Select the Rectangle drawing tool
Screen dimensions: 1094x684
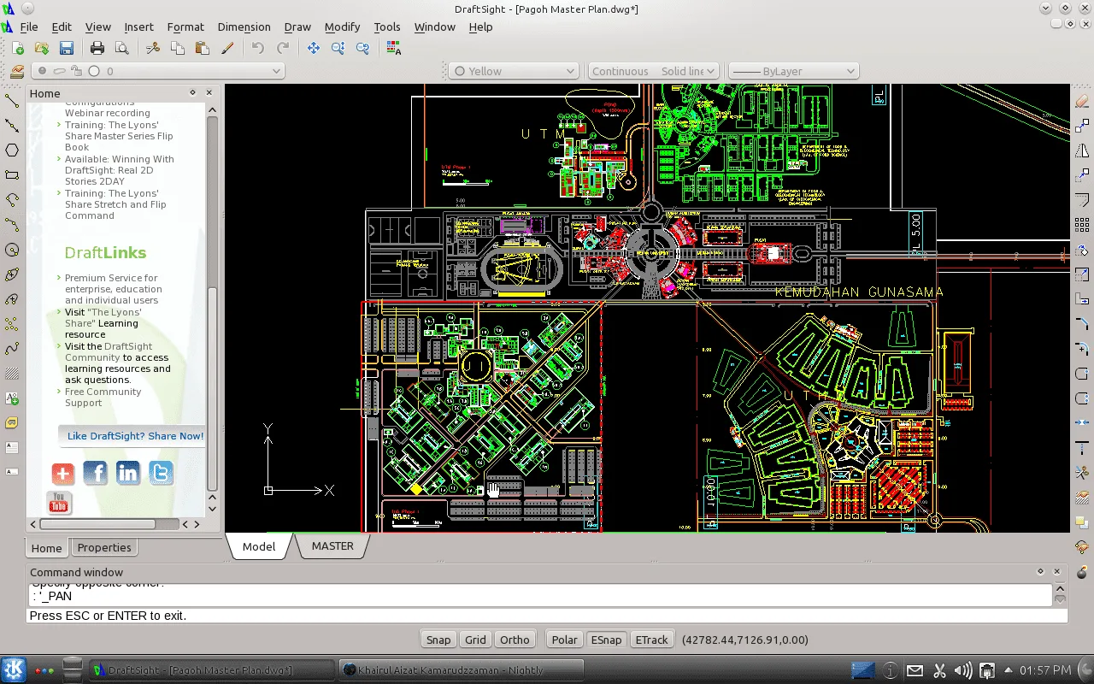[12, 175]
